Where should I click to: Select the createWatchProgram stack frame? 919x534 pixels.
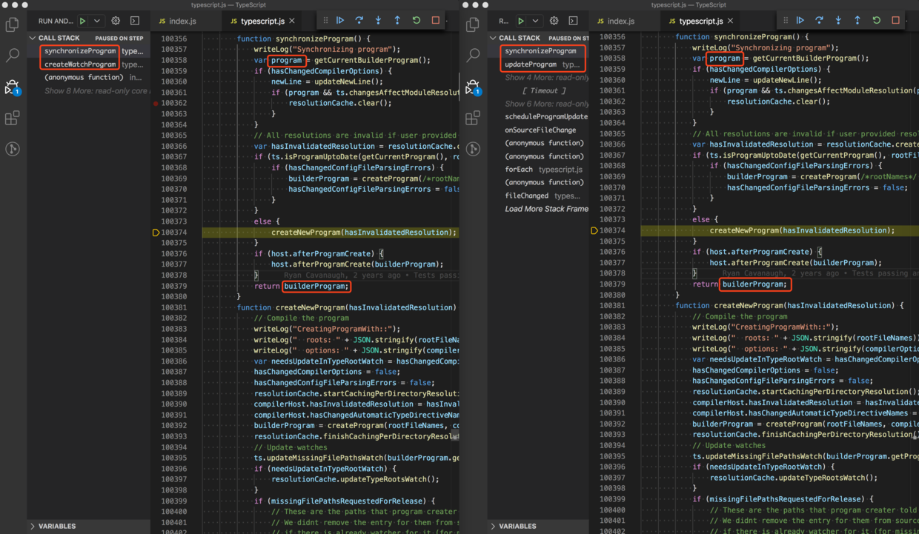pyautogui.click(x=80, y=64)
